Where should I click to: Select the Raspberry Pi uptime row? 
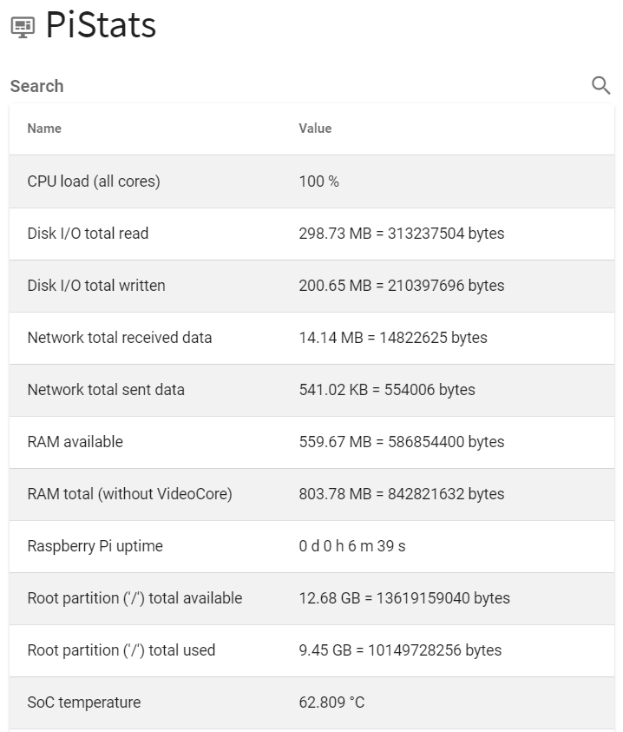click(x=311, y=547)
